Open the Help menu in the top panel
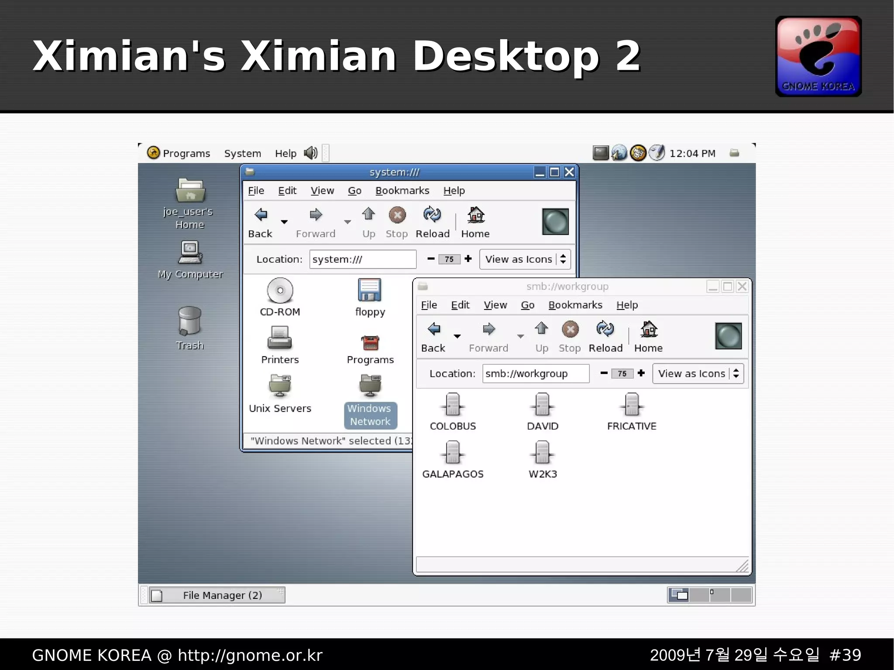 285,153
